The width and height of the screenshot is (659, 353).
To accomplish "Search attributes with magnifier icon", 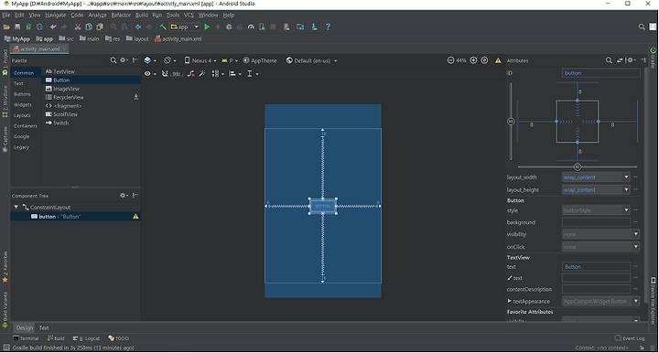I will tap(609, 60).
